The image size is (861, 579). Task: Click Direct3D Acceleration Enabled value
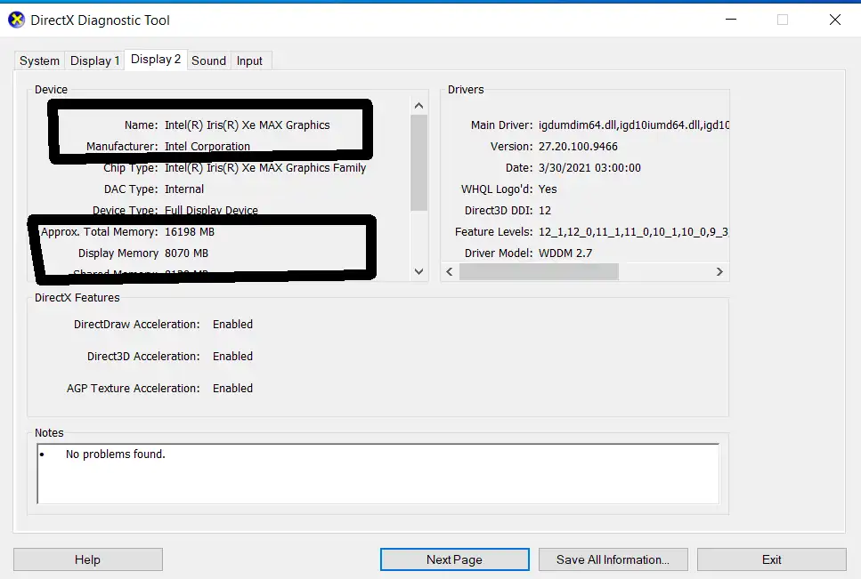232,357
